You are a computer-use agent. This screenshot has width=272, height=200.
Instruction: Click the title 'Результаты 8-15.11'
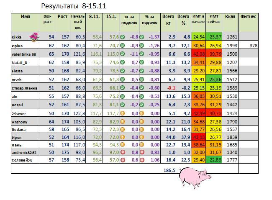click(x=74, y=6)
